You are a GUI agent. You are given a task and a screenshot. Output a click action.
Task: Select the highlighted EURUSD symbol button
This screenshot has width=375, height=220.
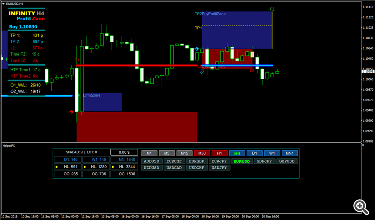(x=242, y=161)
